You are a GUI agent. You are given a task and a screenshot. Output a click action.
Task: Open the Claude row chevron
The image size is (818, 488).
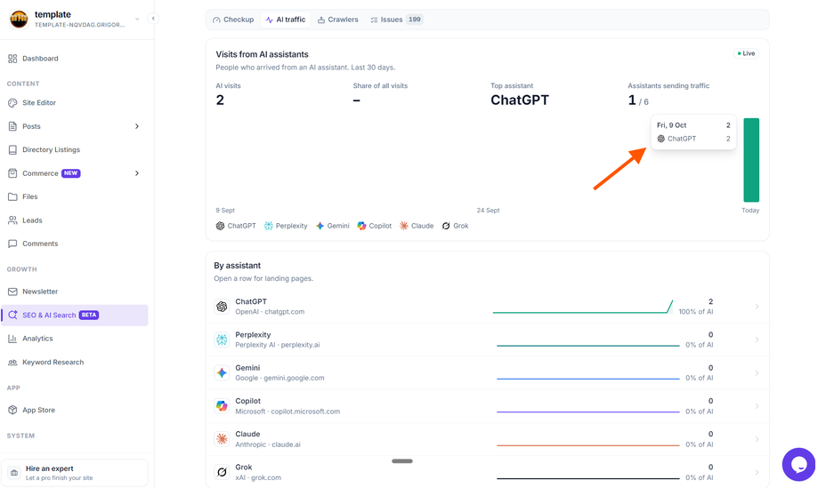point(757,439)
